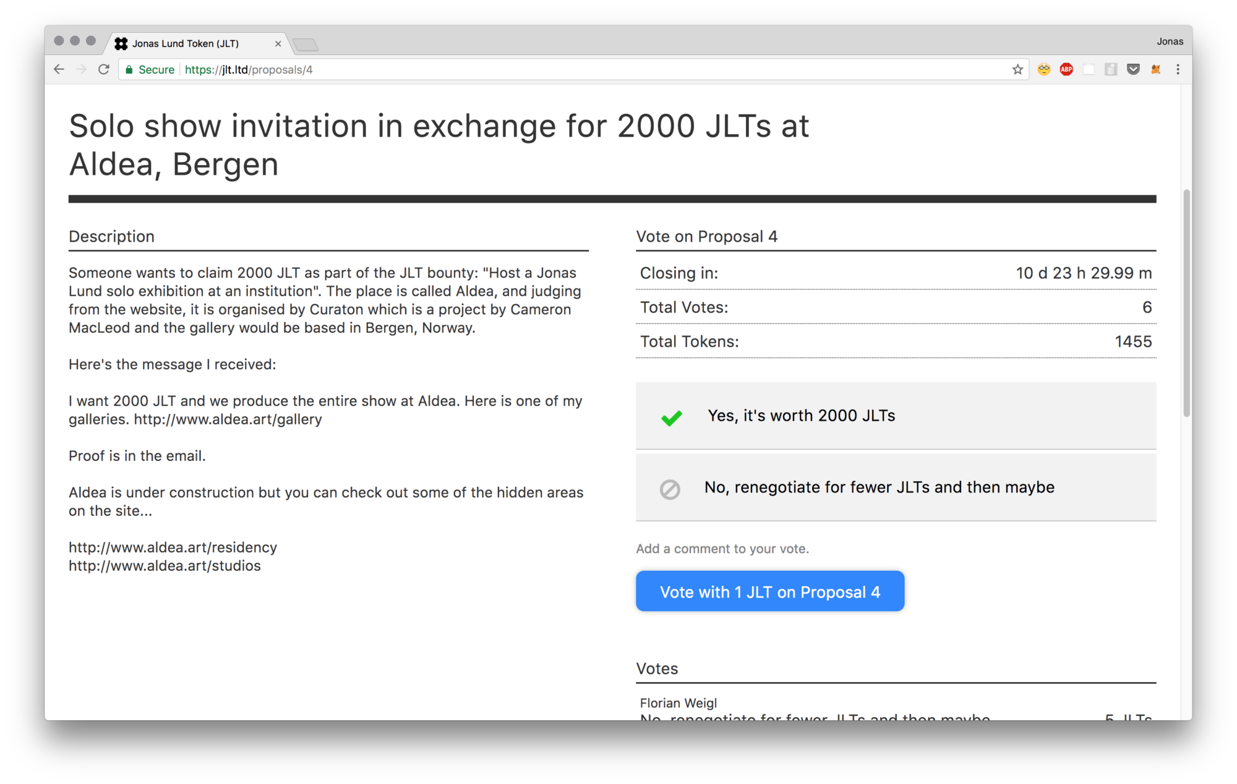Go back to the previous page
Screen dimensions: 1237x784
point(59,70)
